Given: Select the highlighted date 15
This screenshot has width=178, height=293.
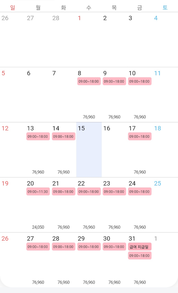Looking at the screenshot, I should (89, 150).
